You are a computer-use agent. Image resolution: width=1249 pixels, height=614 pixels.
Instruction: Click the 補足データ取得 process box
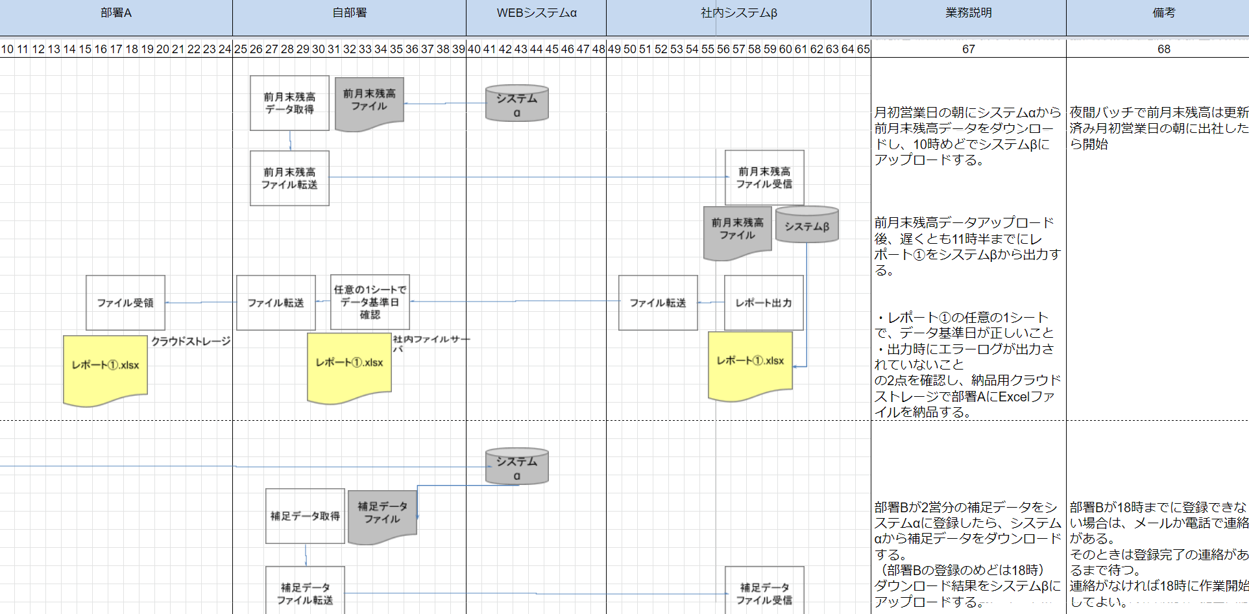(305, 516)
